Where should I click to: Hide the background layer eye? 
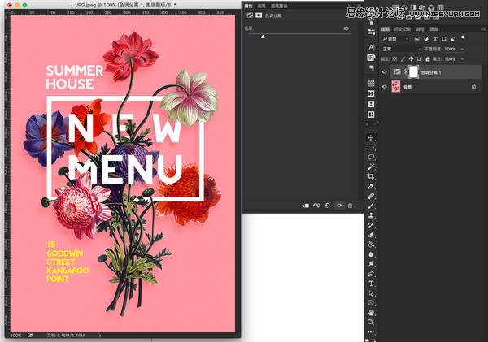(385, 87)
